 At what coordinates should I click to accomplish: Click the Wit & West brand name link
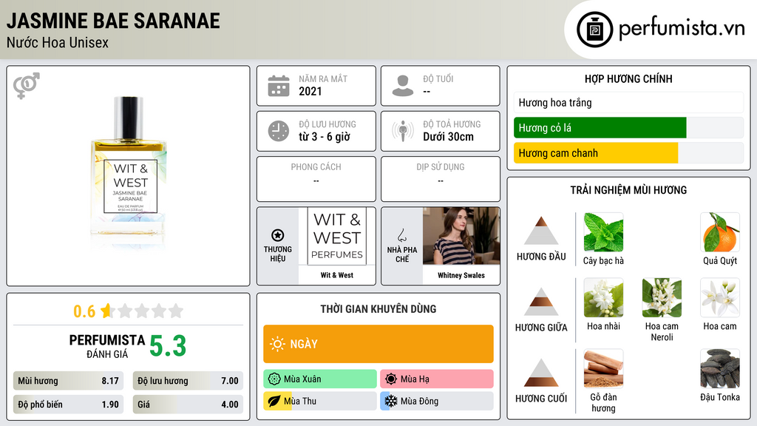coord(337,275)
